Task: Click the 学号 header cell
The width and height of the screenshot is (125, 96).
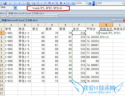Action: (x=11, y=29)
